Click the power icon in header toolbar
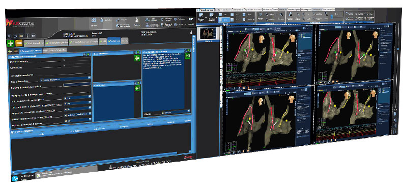407x190 pixels. (15, 35)
